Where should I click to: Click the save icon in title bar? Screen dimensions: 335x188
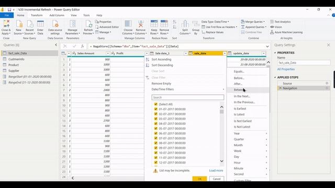coord(9,9)
